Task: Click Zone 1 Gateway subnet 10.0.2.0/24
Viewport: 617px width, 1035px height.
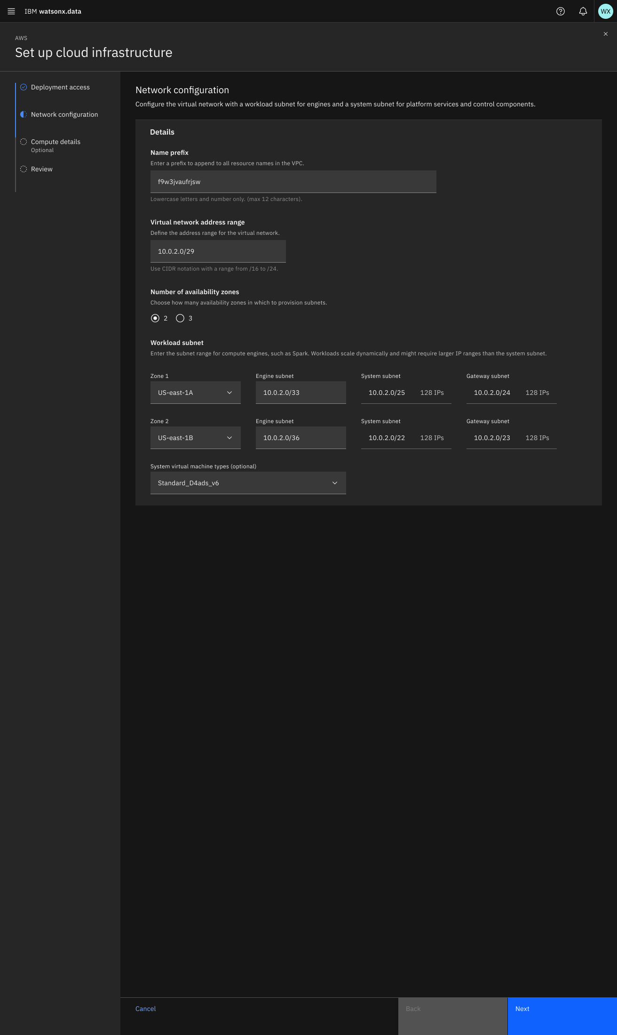Action: click(x=512, y=393)
